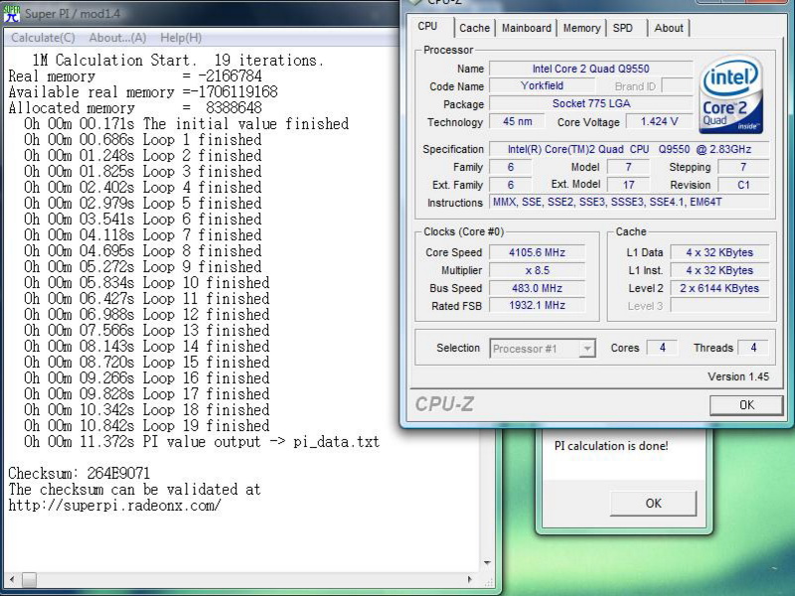Image resolution: width=795 pixels, height=596 pixels.
Task: Click the "Loop 10 finished" line
Action: [x=146, y=283]
